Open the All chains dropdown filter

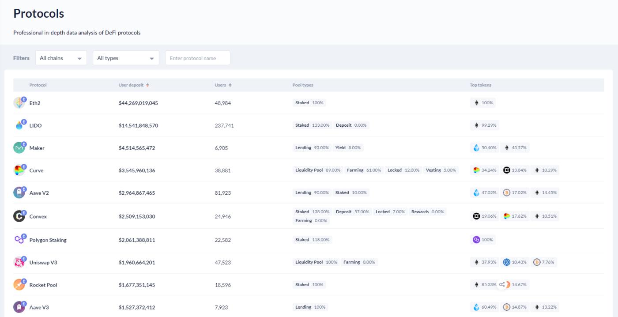pos(61,58)
